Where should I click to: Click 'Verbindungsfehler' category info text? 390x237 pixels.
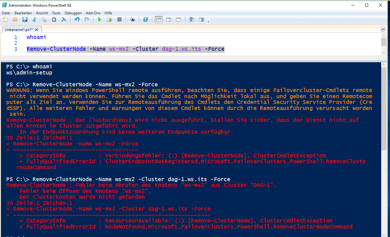tap(133, 156)
